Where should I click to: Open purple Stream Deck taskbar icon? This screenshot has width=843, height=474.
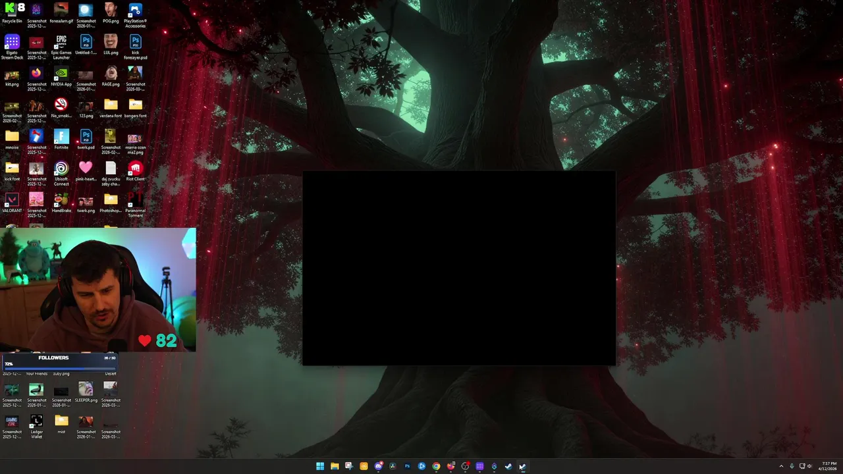pyautogui.click(x=479, y=466)
